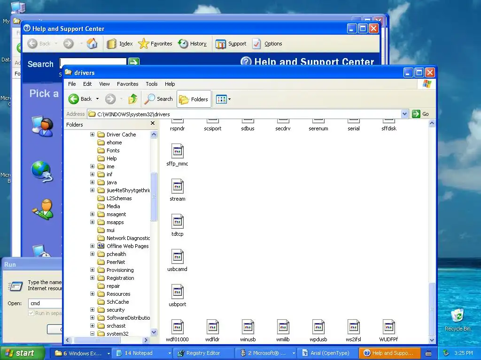Open the View menu in drivers window
Viewport: 481px width, 360px height.
(x=104, y=84)
